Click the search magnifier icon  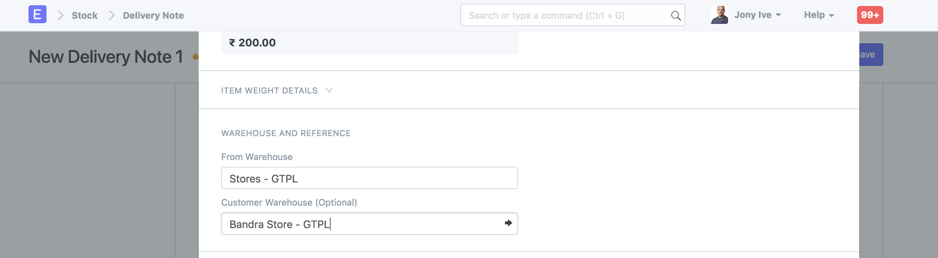676,15
